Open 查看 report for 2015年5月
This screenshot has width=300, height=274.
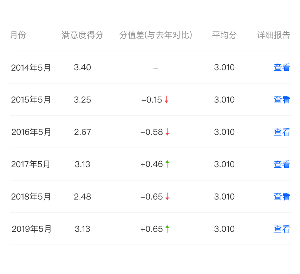pos(282,100)
